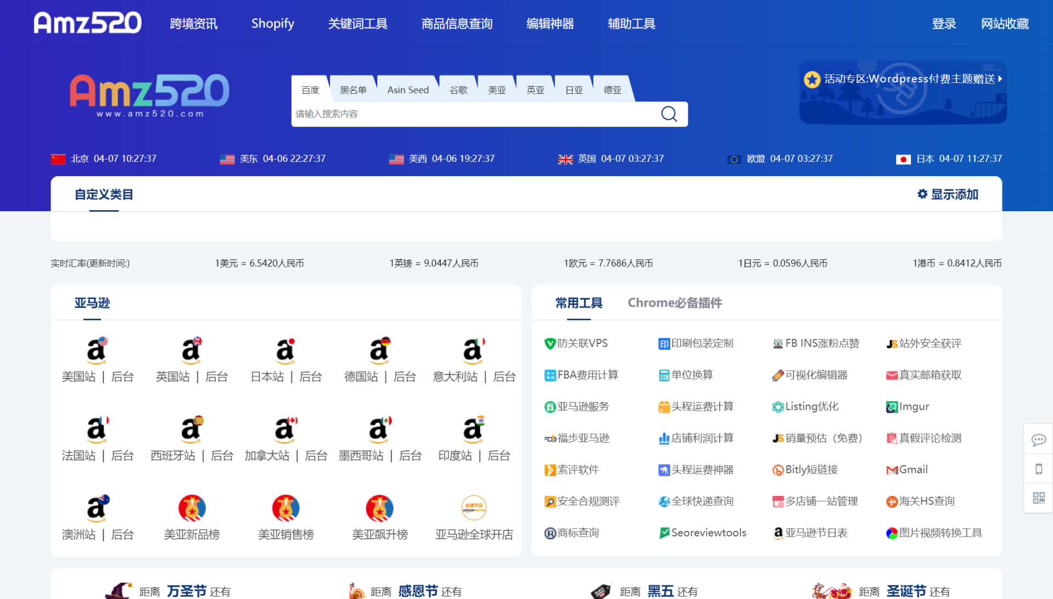Open the Spain Amazon site icon
Screen dimensions: 1053x599
tap(192, 430)
